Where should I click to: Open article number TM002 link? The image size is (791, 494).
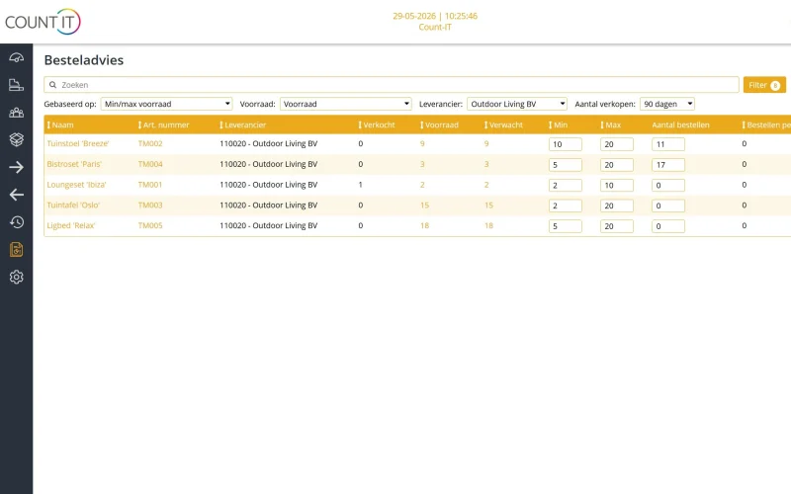click(x=150, y=143)
